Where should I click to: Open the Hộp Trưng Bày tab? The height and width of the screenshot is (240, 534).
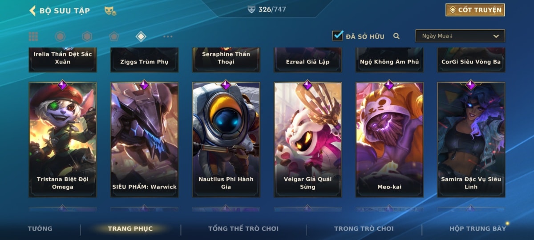click(x=478, y=228)
